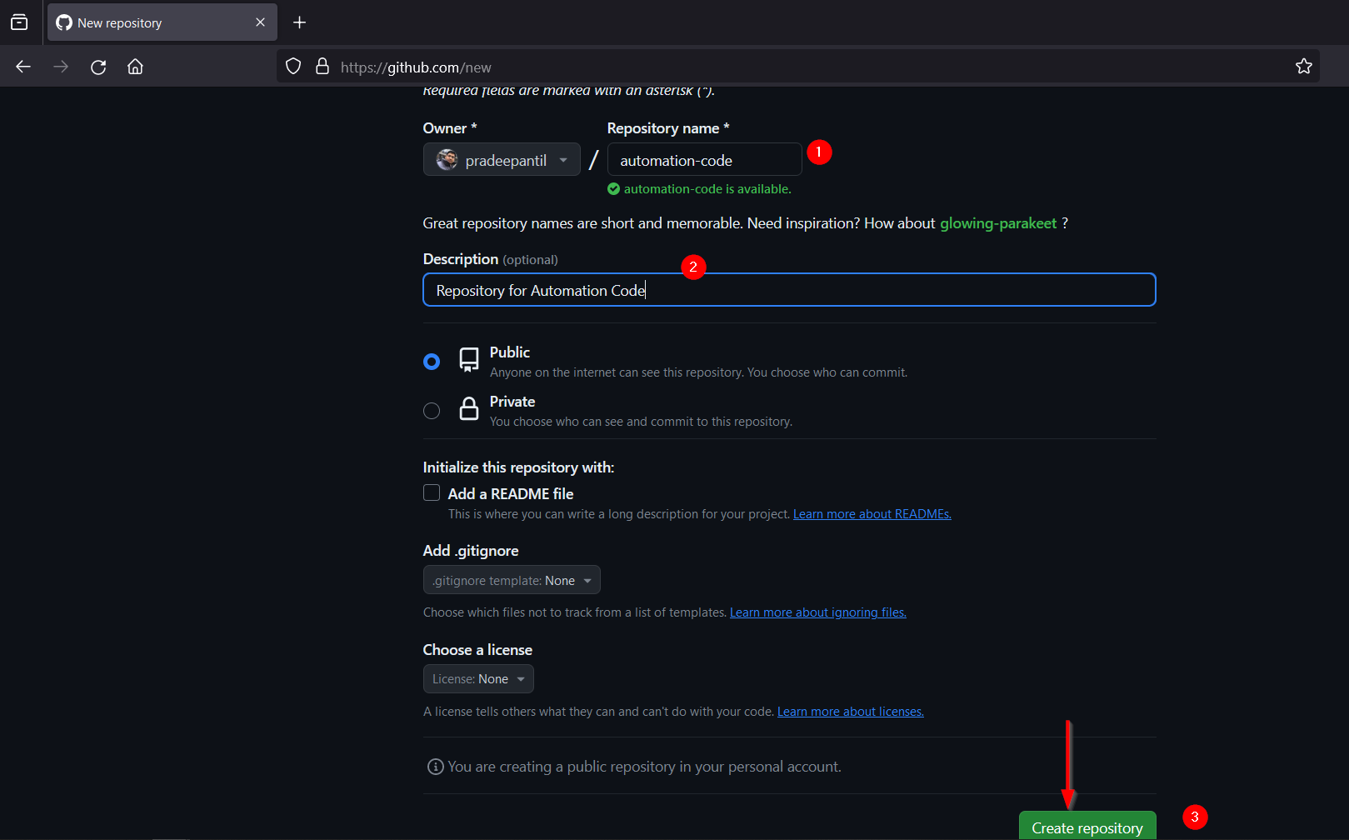The height and width of the screenshot is (840, 1349).
Task: Click the browser back arrow
Action: point(23,67)
